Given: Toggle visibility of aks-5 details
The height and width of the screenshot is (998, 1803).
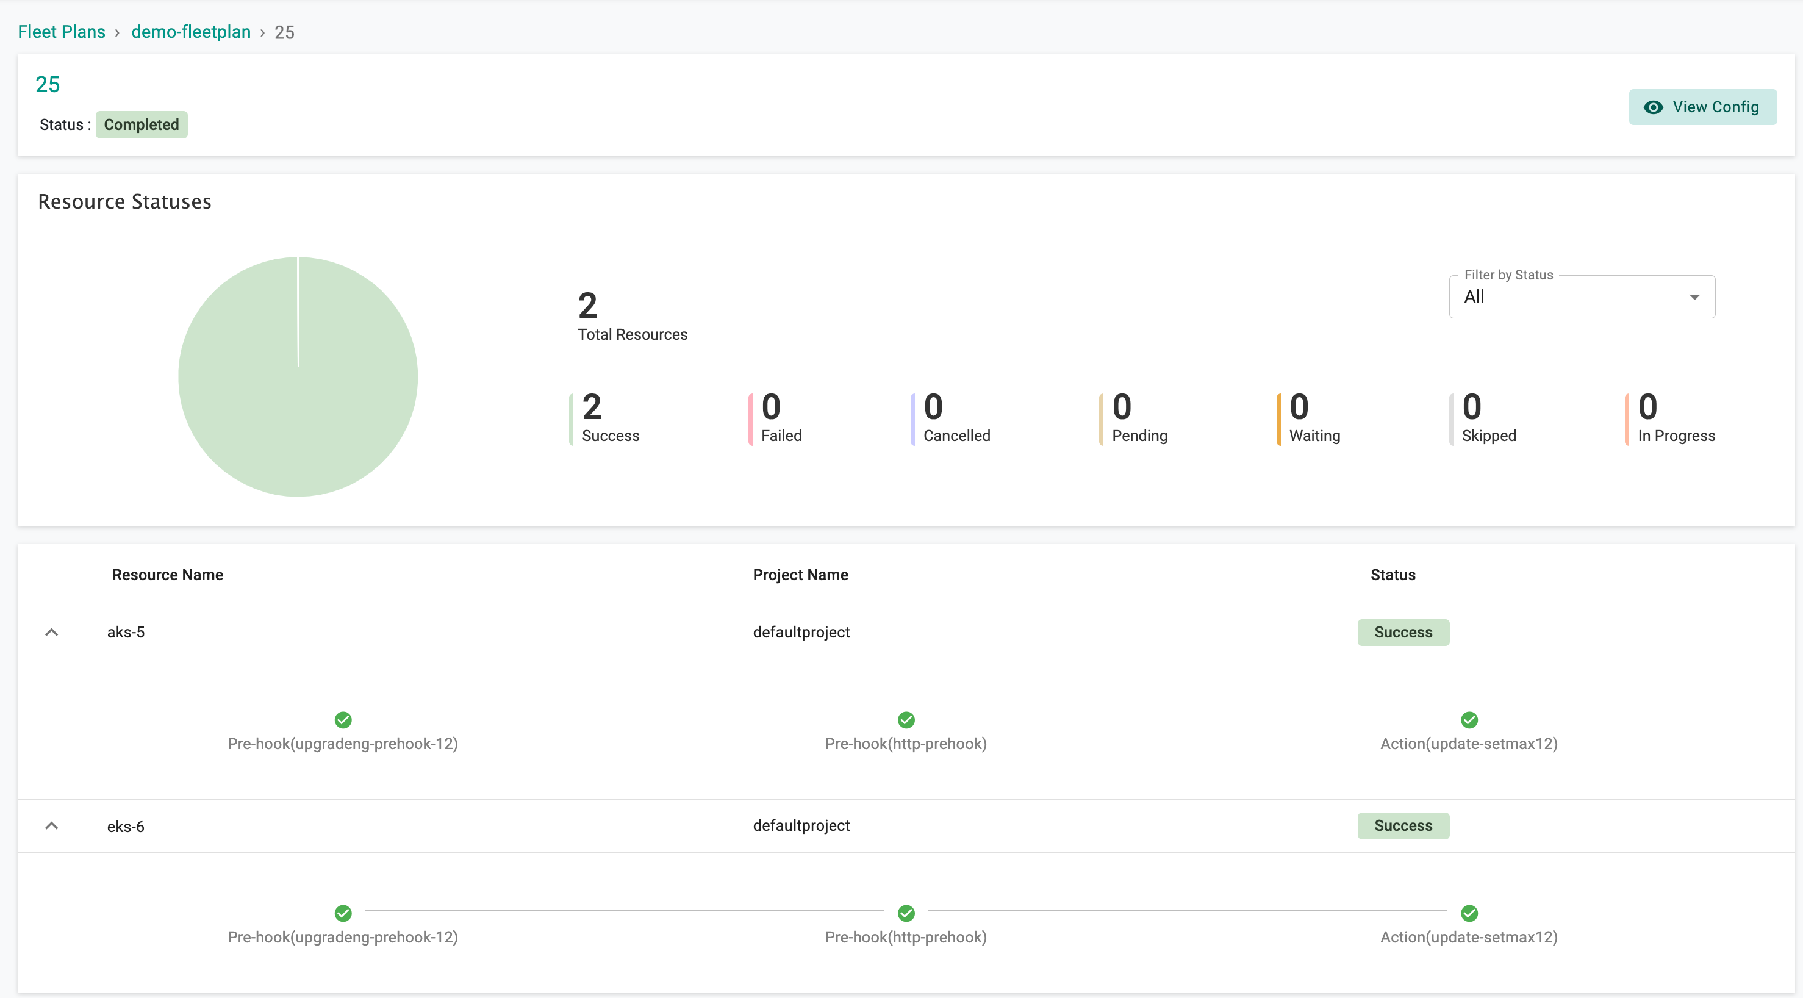Looking at the screenshot, I should 52,632.
